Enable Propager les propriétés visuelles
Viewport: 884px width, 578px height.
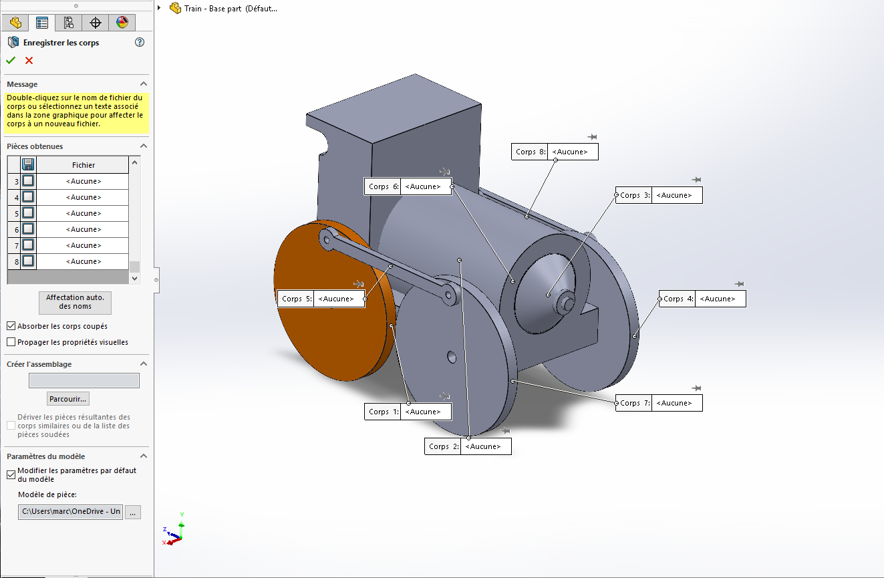[11, 342]
